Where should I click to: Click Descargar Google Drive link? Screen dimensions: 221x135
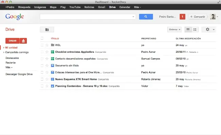click(x=19, y=74)
